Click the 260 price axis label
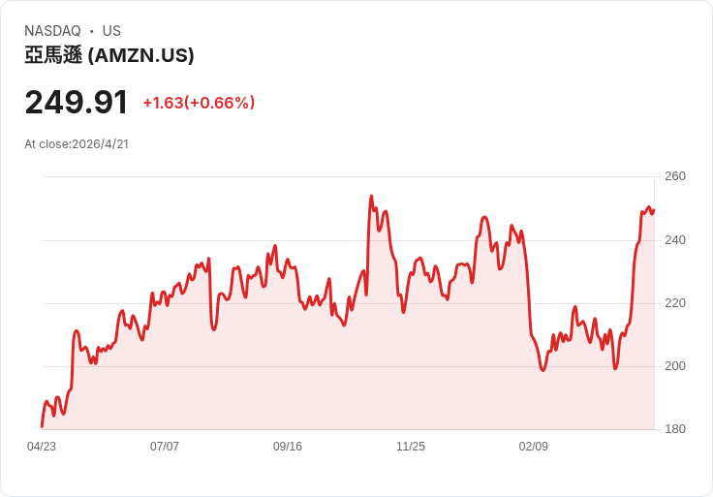Screen dimensions: 713x497 (675, 176)
